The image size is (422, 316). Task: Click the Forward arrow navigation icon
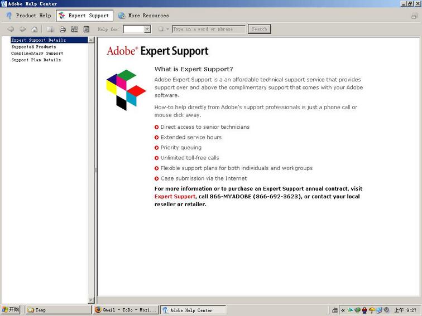22,29
